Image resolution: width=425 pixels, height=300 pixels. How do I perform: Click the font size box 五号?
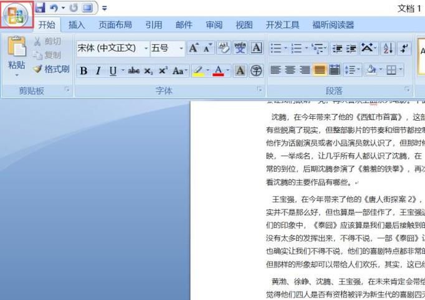[164, 49]
